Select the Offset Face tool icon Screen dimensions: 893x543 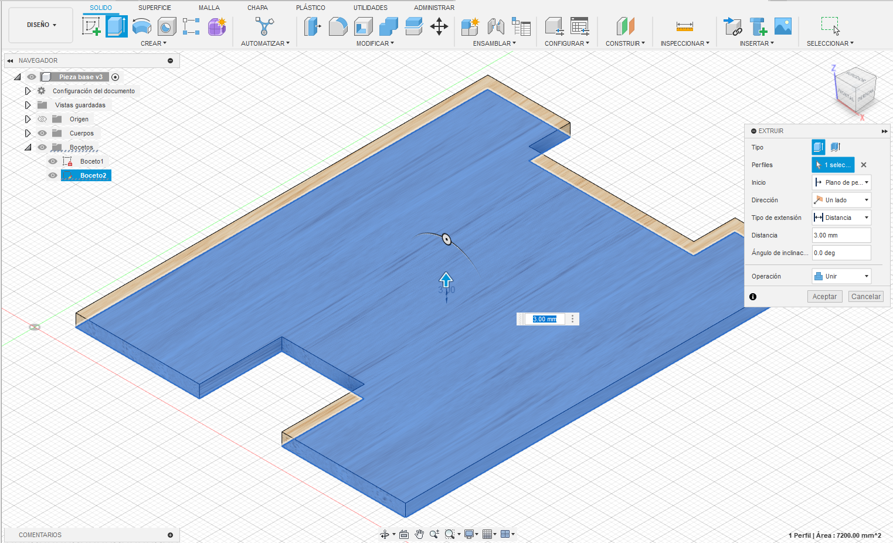(414, 26)
